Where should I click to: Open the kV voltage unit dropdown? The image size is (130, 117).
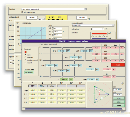(x=43, y=19)
